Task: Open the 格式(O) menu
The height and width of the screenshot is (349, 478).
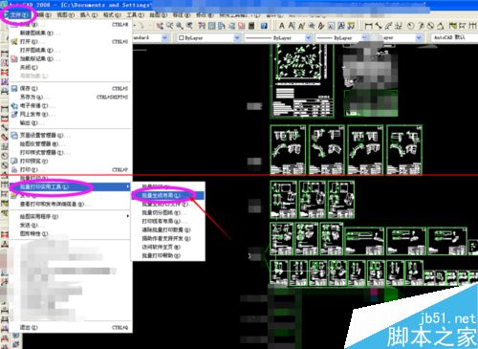Action: [112, 14]
